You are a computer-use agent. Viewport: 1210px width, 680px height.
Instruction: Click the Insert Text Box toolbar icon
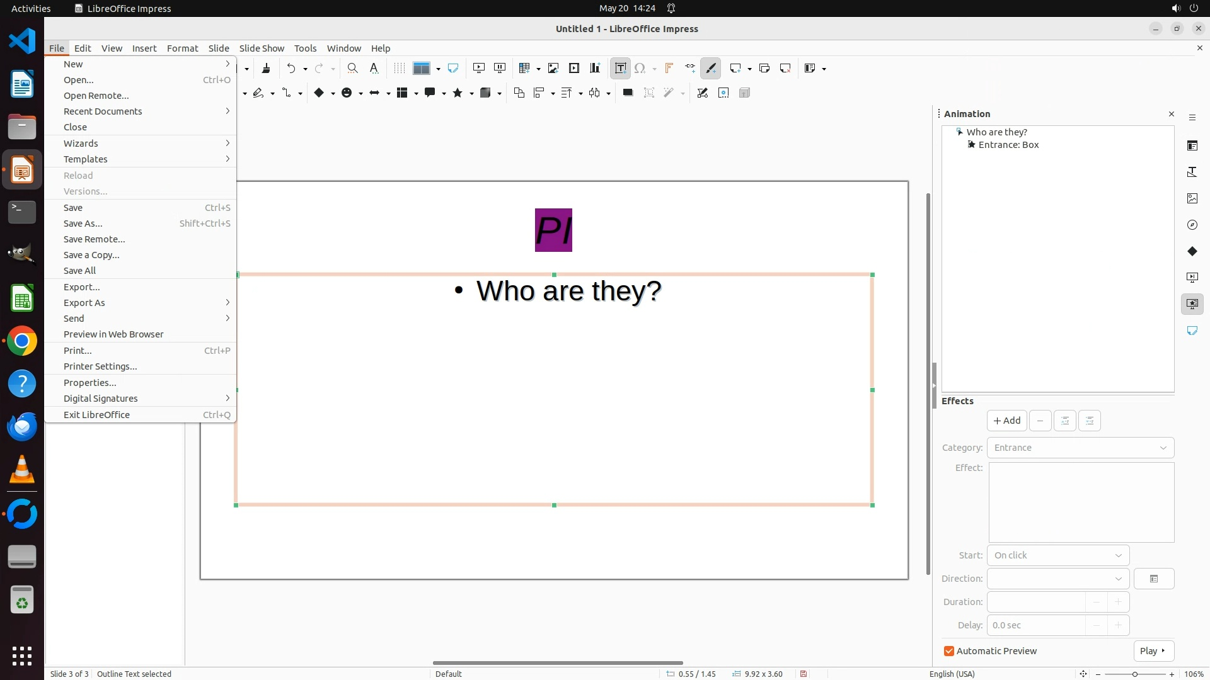tap(620, 69)
